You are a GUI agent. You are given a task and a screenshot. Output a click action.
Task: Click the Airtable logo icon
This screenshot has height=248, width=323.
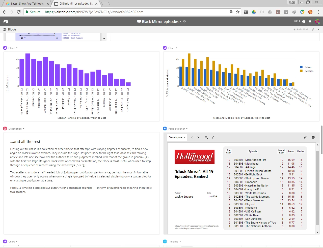click(6, 22)
